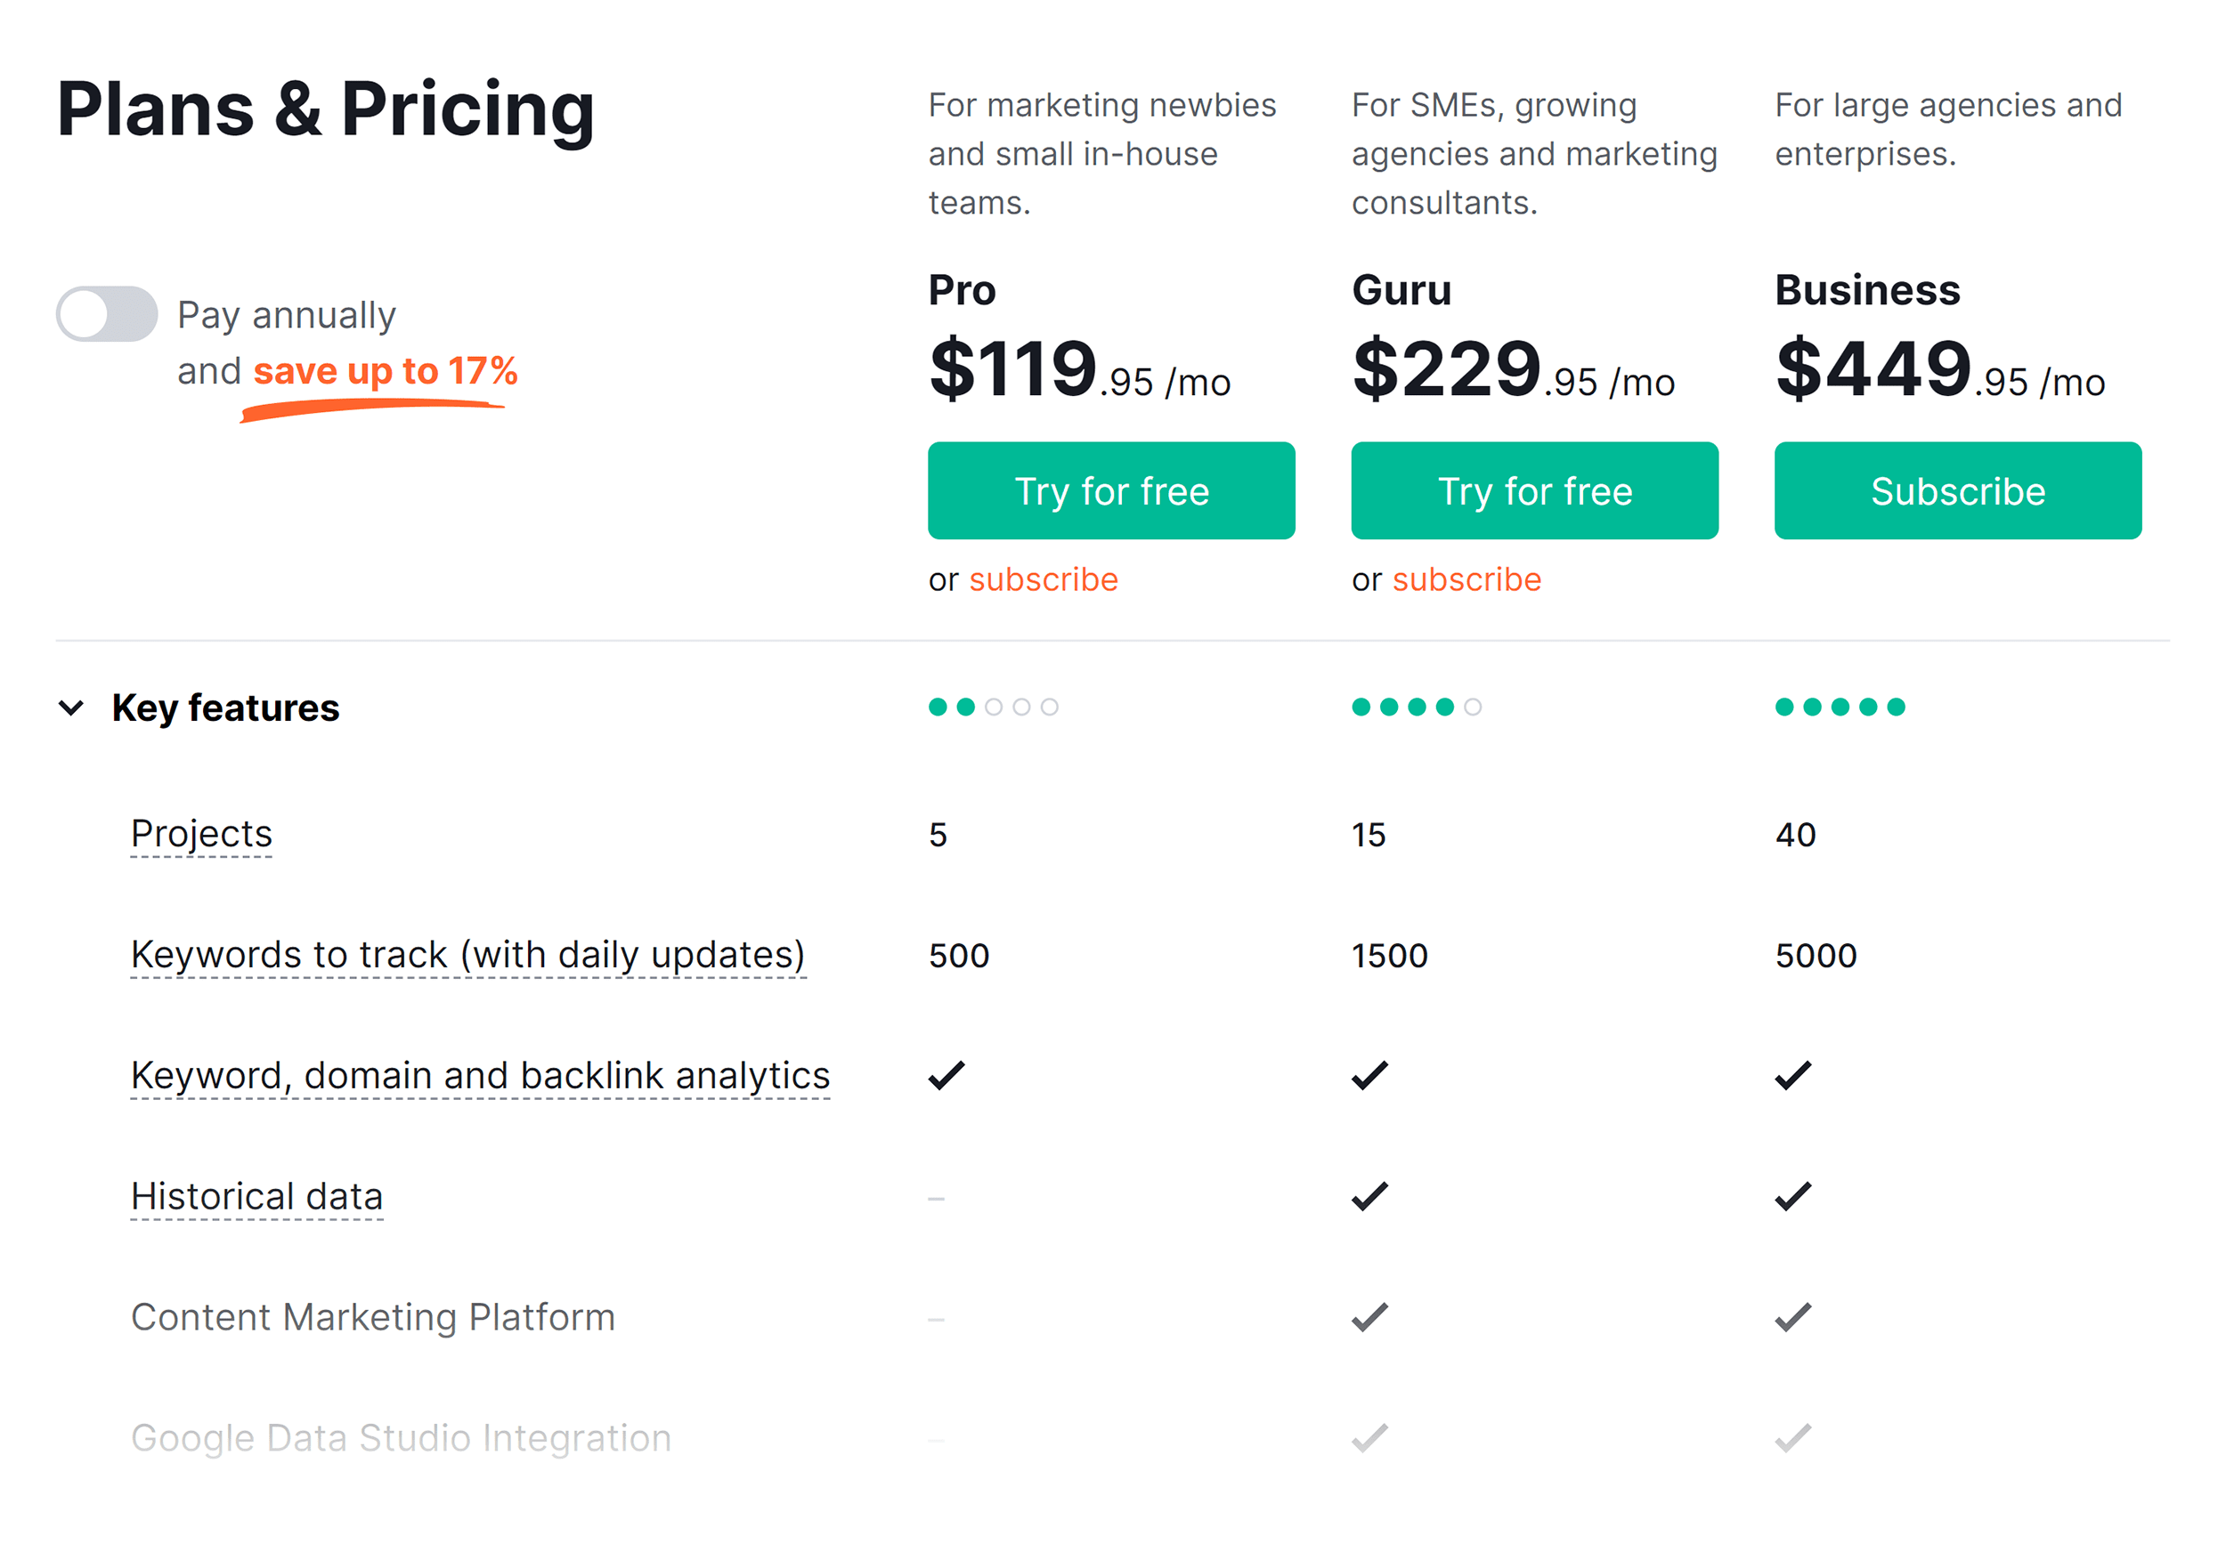
Task: Click the save up to 17% text
Action: (386, 371)
